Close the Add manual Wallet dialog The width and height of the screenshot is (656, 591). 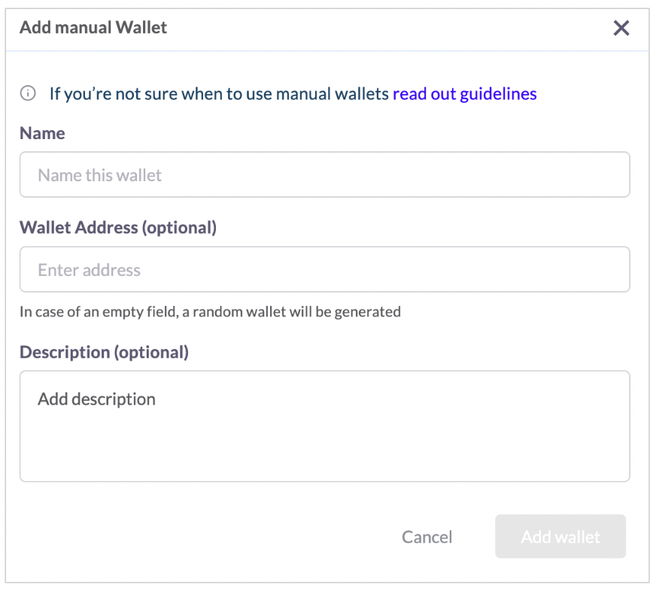coord(621,29)
